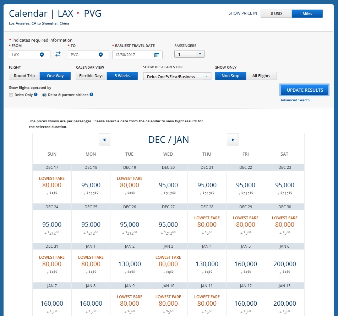Image resolution: width=338 pixels, height=316 pixels.
Task: Advance calendar with the right arrow
Action: click(233, 140)
